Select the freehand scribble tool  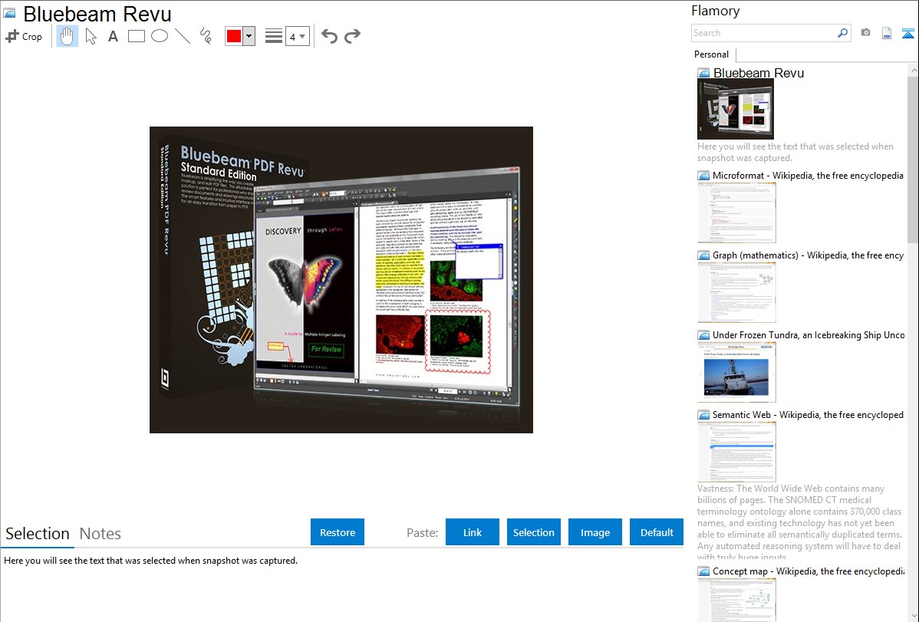(x=206, y=36)
